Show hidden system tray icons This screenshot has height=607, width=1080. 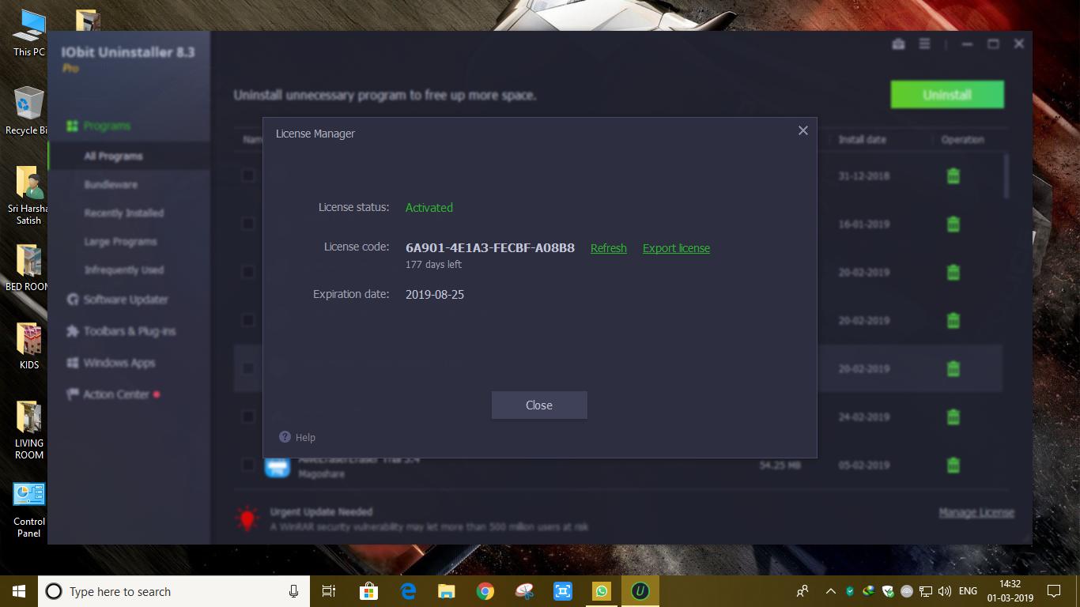830,591
